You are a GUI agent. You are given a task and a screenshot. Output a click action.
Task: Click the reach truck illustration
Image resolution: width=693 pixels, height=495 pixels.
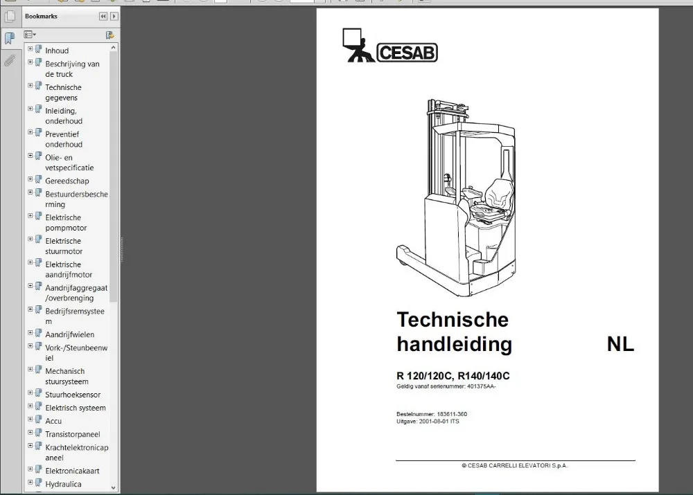click(x=456, y=198)
